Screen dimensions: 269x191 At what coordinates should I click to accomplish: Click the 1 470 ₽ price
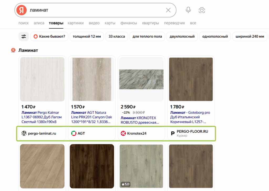(28, 107)
